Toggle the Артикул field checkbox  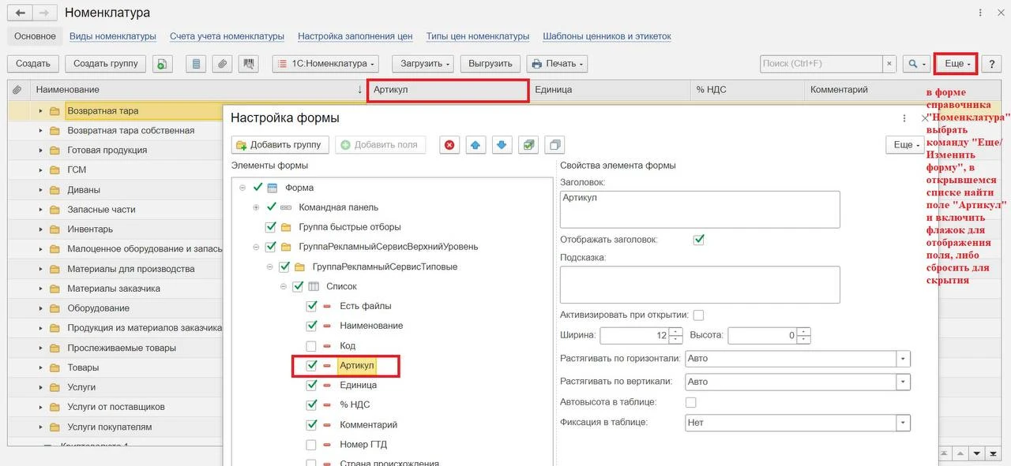311,366
